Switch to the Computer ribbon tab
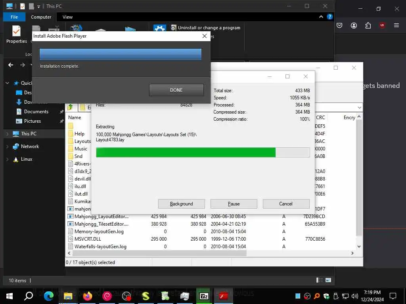Screen dimensions: 406x304 tap(41, 17)
